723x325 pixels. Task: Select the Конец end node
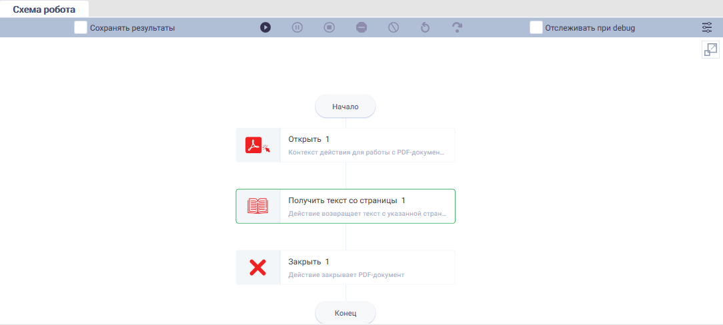point(345,313)
